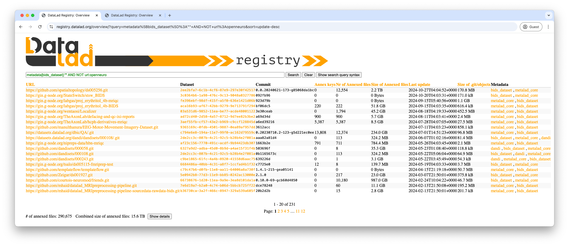
Task: Open wentaosi/Localizer URL link
Action: (61, 111)
